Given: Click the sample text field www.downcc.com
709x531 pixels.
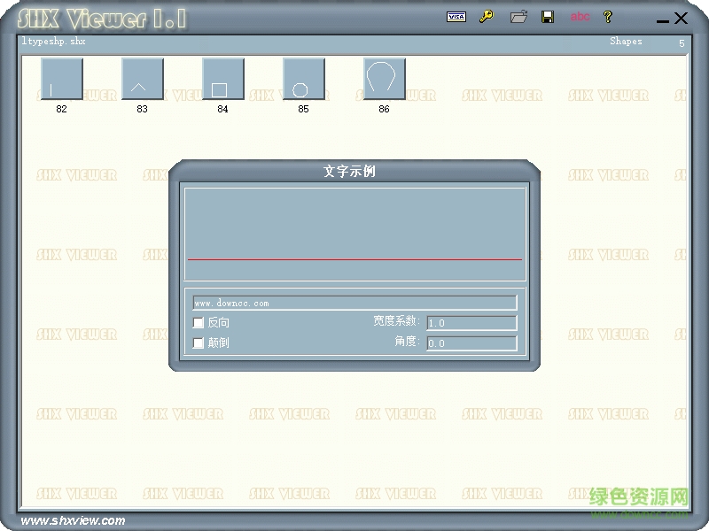Looking at the screenshot, I should point(355,303).
